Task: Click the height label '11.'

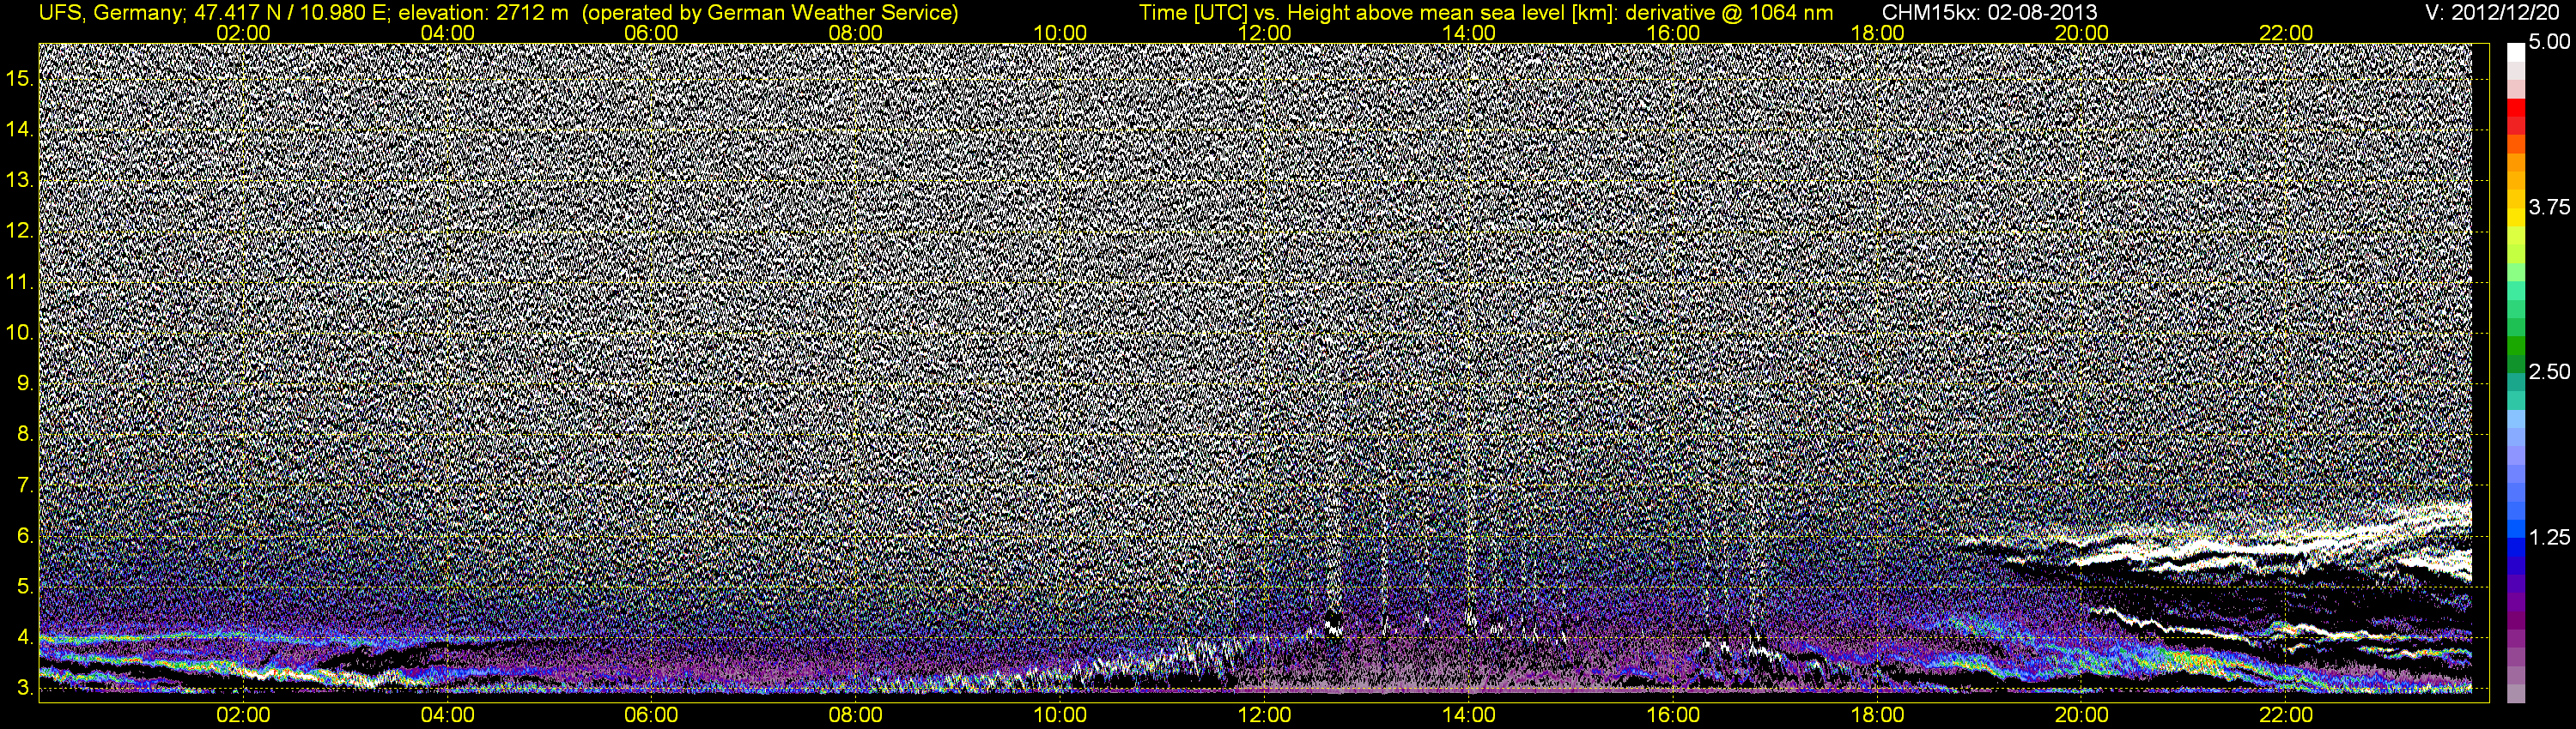Action: pyautogui.click(x=20, y=281)
